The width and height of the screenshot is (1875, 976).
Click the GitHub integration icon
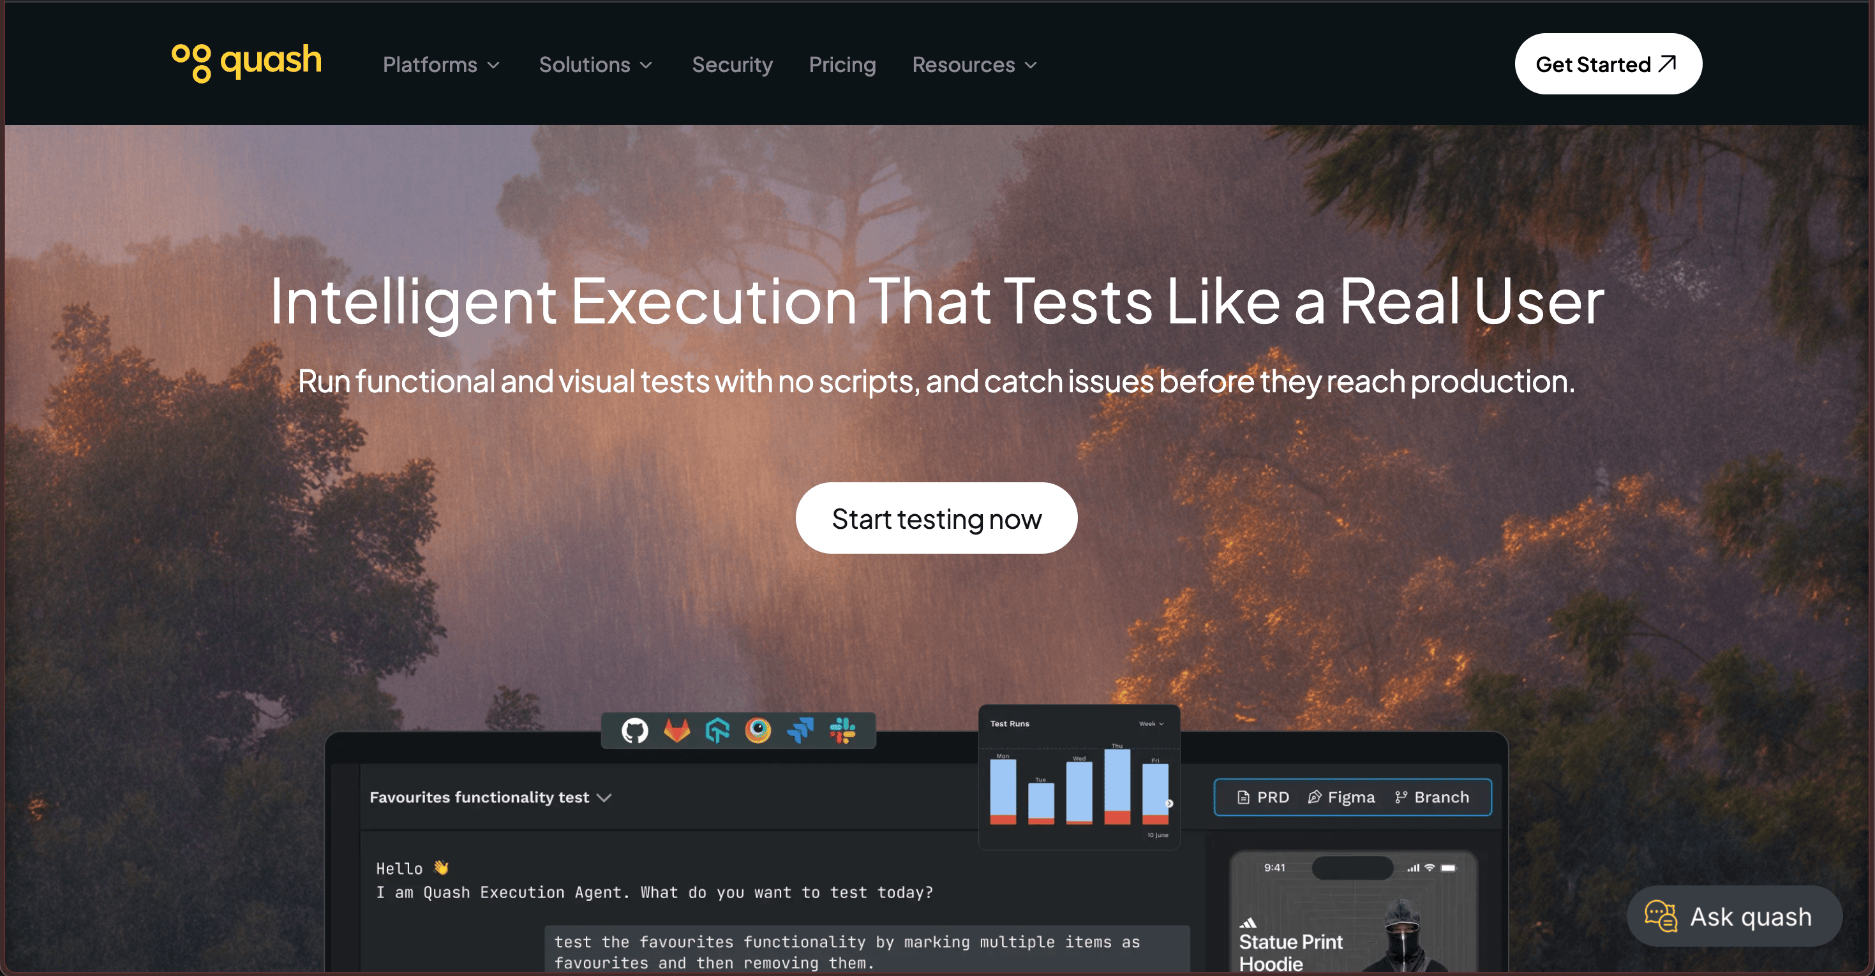pyautogui.click(x=634, y=730)
